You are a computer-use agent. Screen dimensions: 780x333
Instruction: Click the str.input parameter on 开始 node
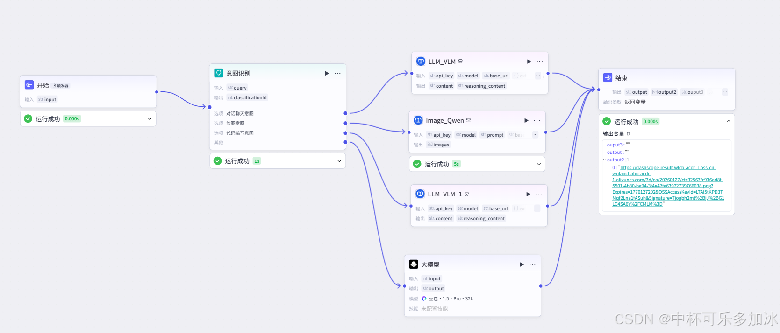[x=47, y=99]
